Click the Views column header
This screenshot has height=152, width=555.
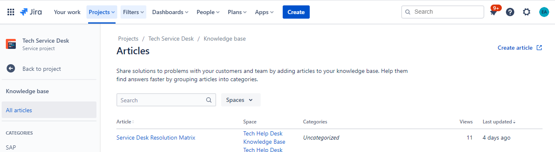pos(466,122)
